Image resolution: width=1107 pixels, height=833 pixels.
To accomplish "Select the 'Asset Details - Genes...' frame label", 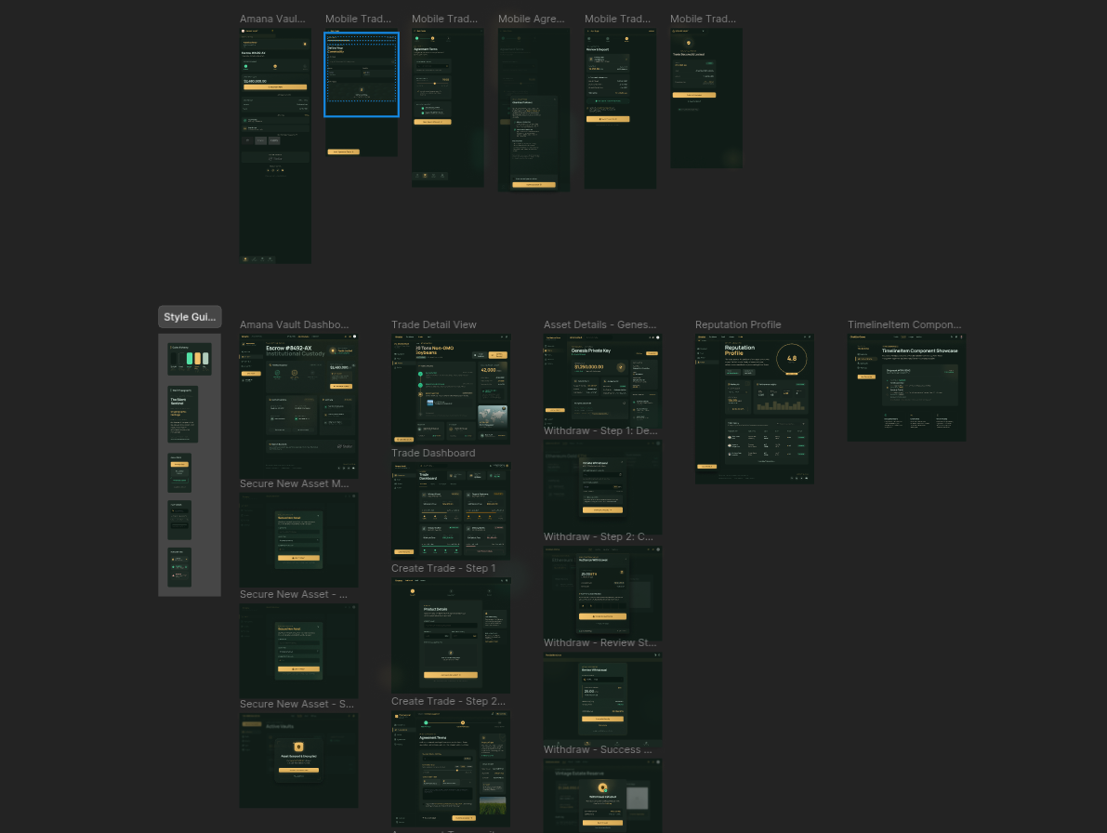I will pos(600,324).
